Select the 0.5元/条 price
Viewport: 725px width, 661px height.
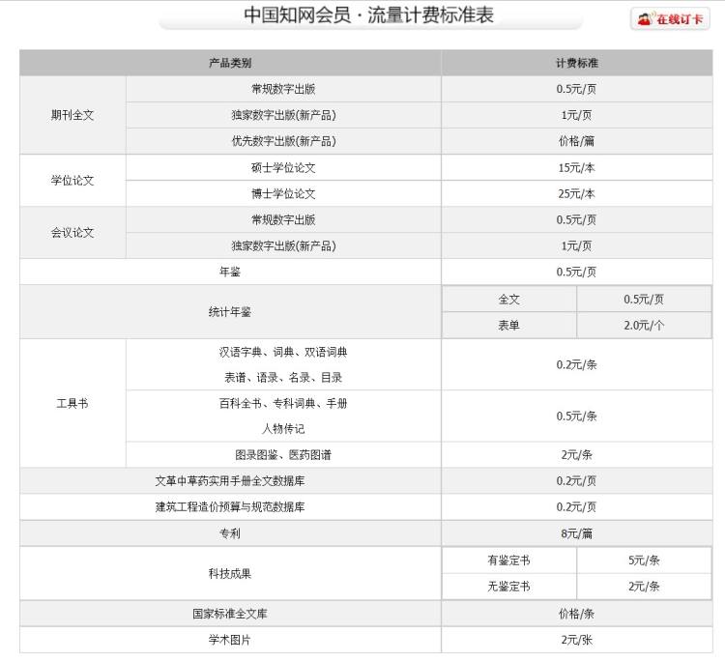point(576,416)
